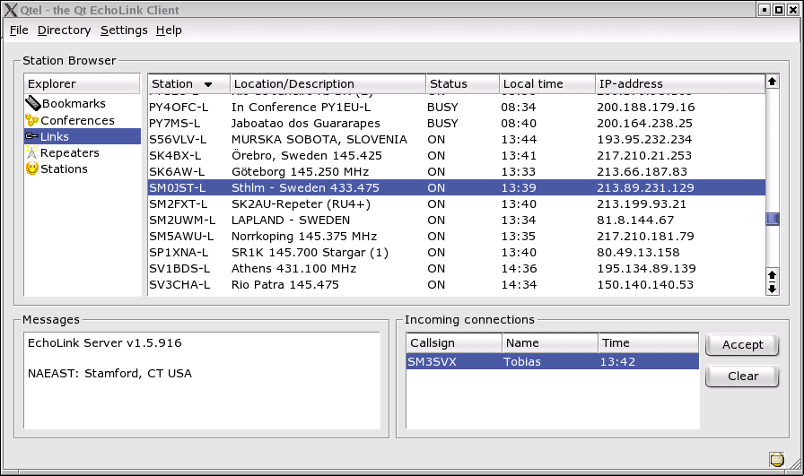Click the status bar icon at bottom right
Image resolution: width=804 pixels, height=476 pixels.
776,459
